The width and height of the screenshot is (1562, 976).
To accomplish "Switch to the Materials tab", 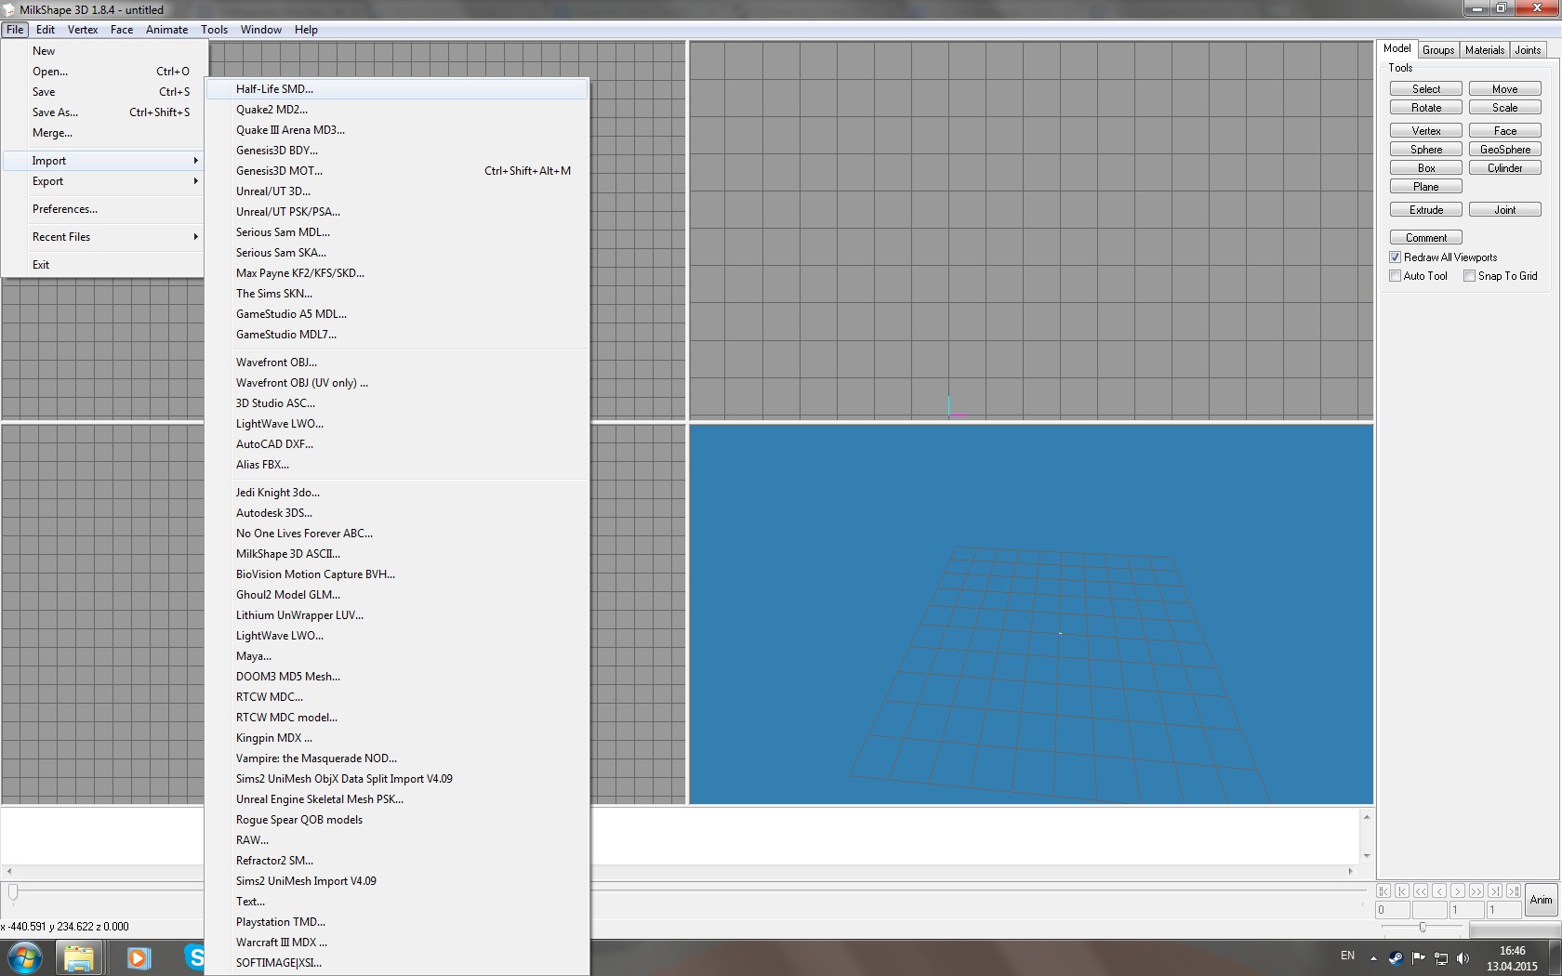I will [1485, 50].
